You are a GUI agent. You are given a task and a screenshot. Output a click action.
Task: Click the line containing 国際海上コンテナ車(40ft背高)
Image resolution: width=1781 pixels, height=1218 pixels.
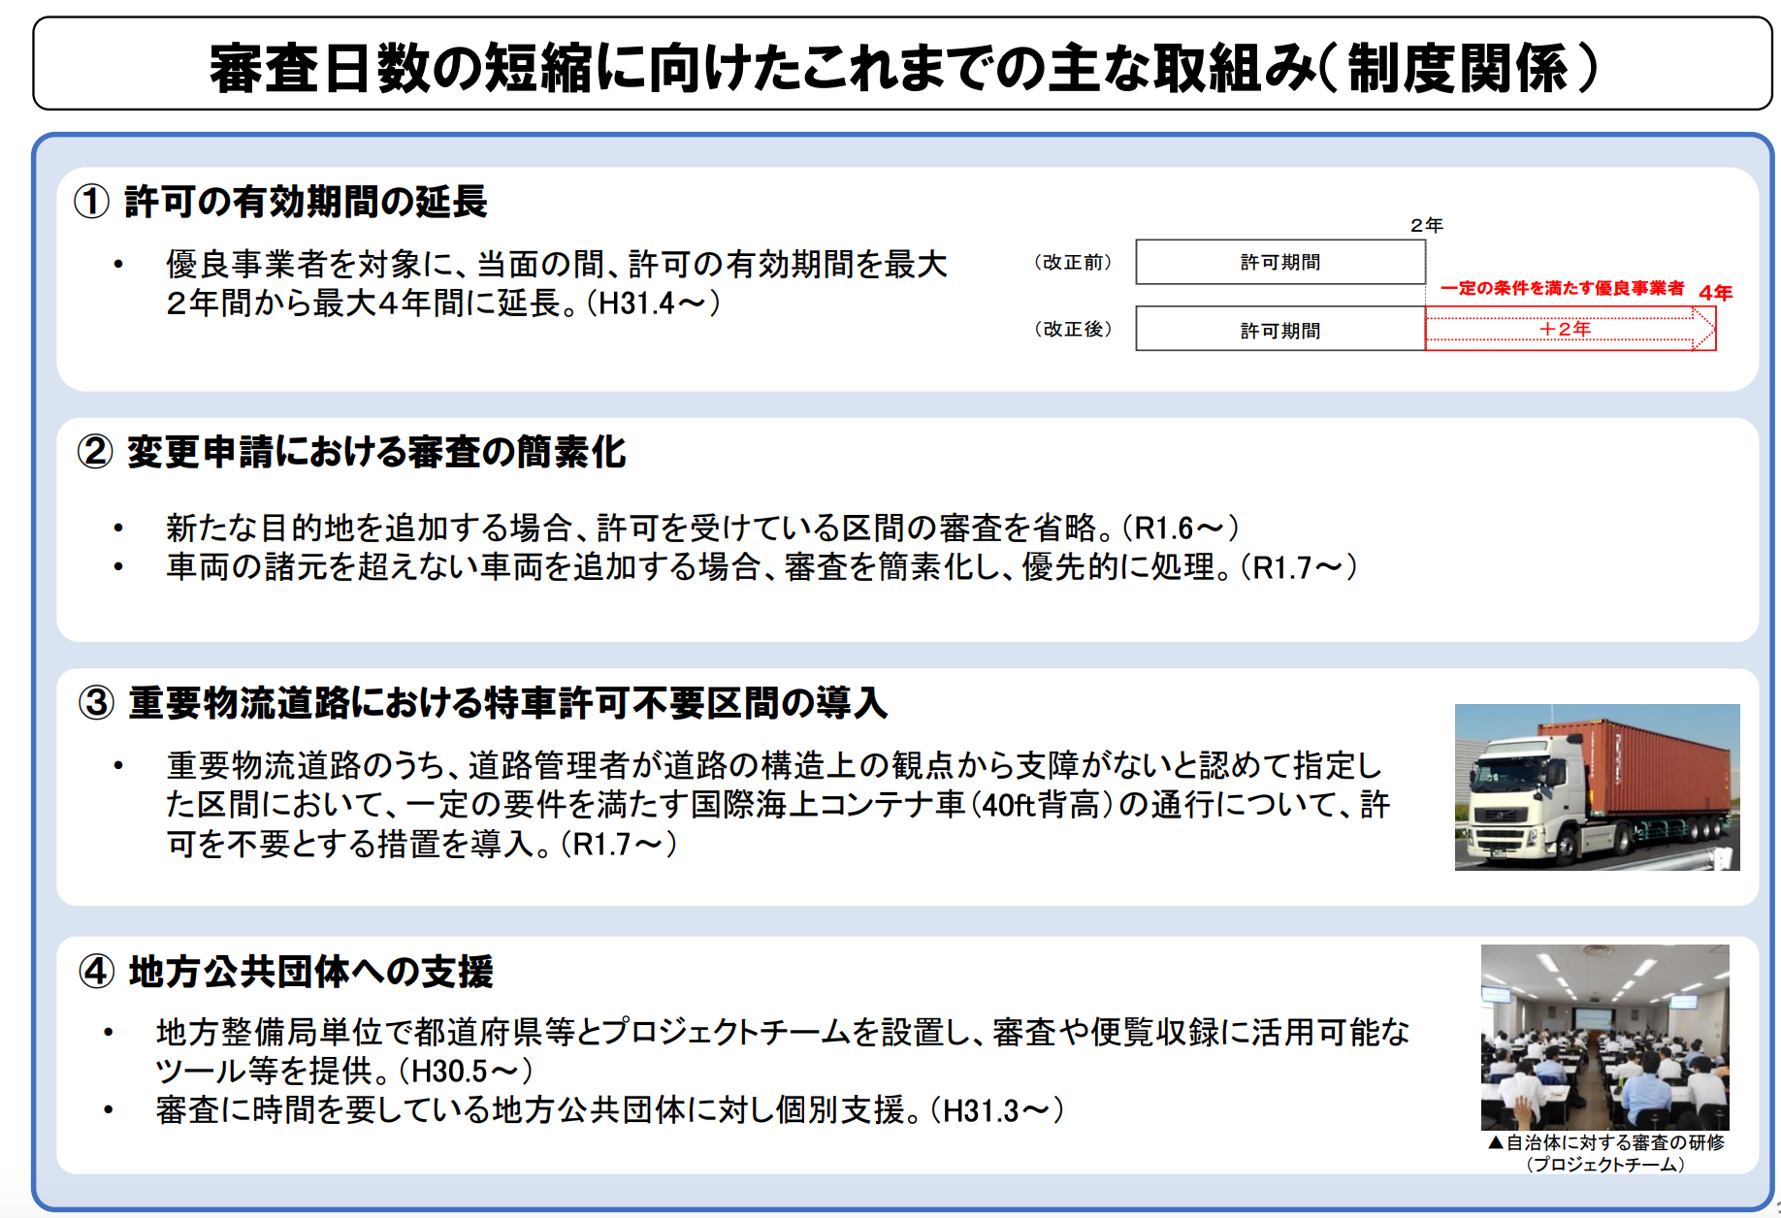pos(778,805)
